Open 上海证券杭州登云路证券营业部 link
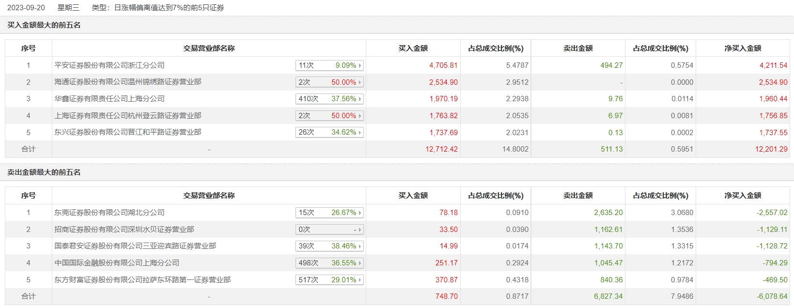The image size is (794, 308). click(128, 116)
